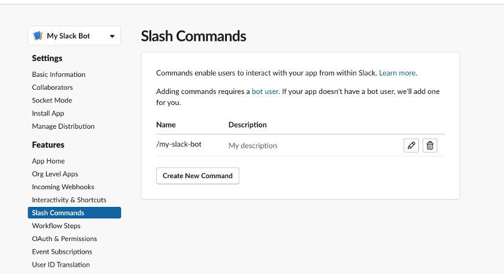Open Install App page

point(48,114)
